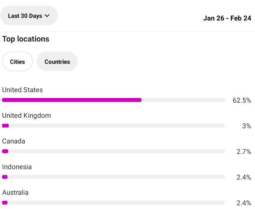Click the Indonesia location label
255x209 pixels.
tap(17, 167)
